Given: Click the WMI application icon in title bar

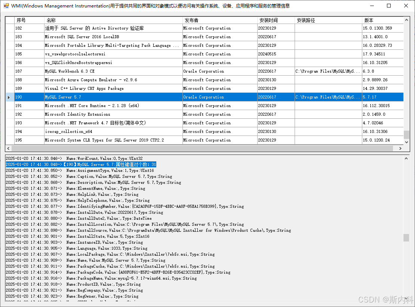Looking at the screenshot, I should click(6, 6).
